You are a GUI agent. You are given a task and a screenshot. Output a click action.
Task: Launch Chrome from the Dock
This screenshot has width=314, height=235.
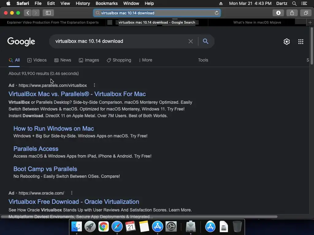pos(104,227)
